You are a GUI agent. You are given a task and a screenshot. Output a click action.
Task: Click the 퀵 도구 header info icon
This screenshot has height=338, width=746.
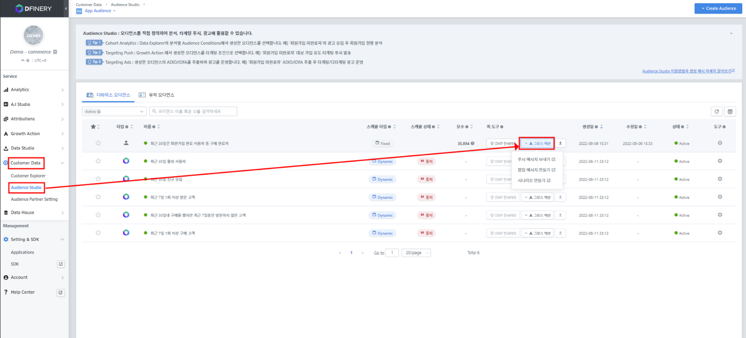click(502, 126)
